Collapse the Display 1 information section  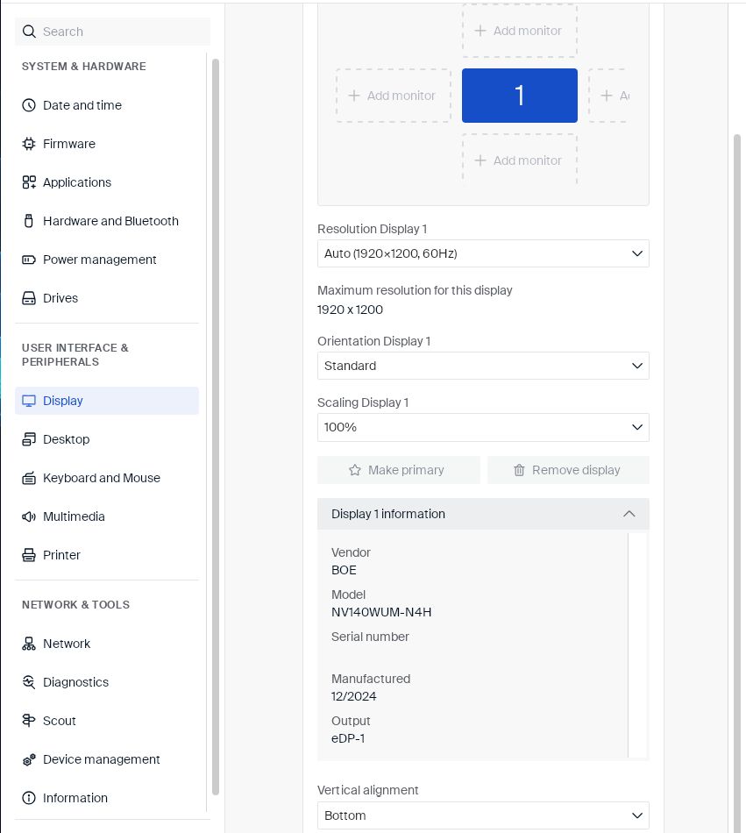(x=483, y=514)
